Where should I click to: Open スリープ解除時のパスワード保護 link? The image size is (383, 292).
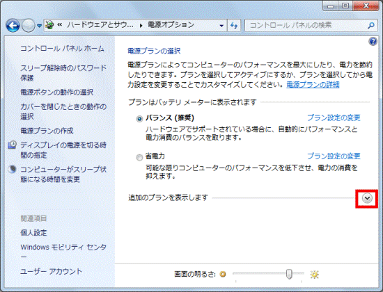[x=63, y=73]
